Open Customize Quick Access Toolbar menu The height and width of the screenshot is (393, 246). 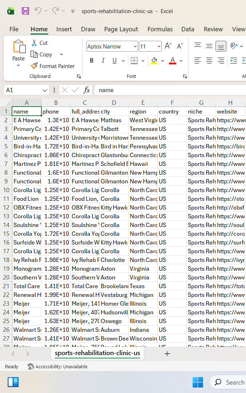click(x=73, y=11)
